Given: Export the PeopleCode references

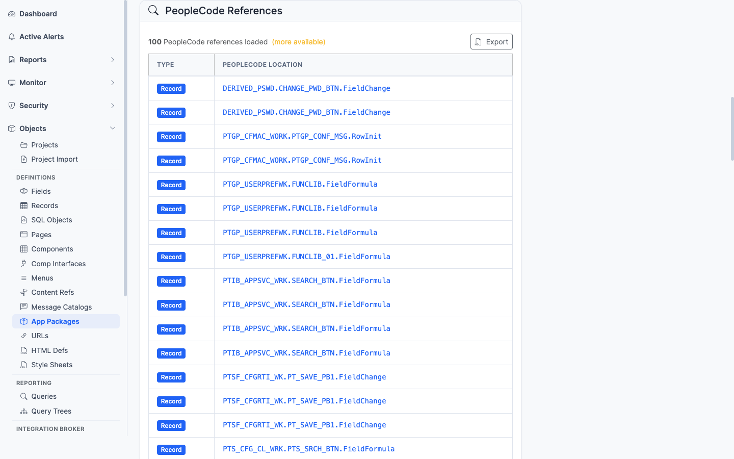Looking at the screenshot, I should click(491, 42).
